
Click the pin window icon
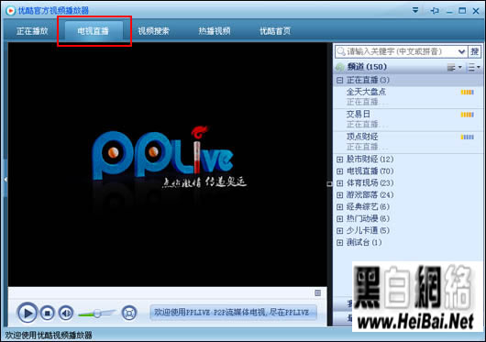point(435,11)
